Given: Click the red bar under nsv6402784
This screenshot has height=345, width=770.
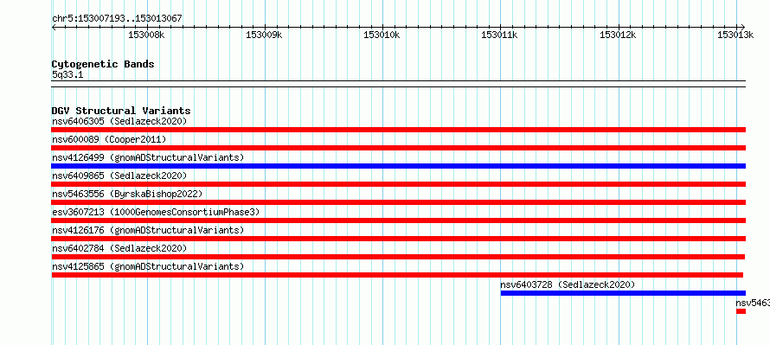Looking at the screenshot, I should click(398, 257).
